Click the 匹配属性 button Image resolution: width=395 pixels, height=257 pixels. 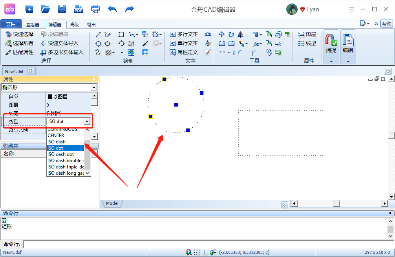tap(19, 52)
